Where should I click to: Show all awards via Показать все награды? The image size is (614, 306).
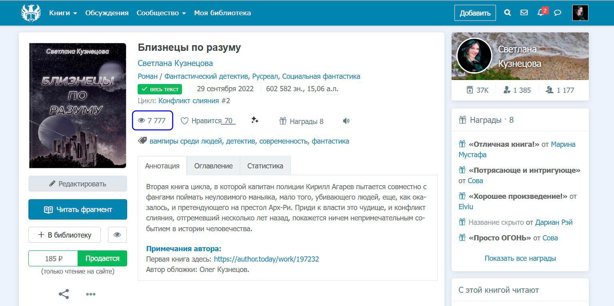520,258
